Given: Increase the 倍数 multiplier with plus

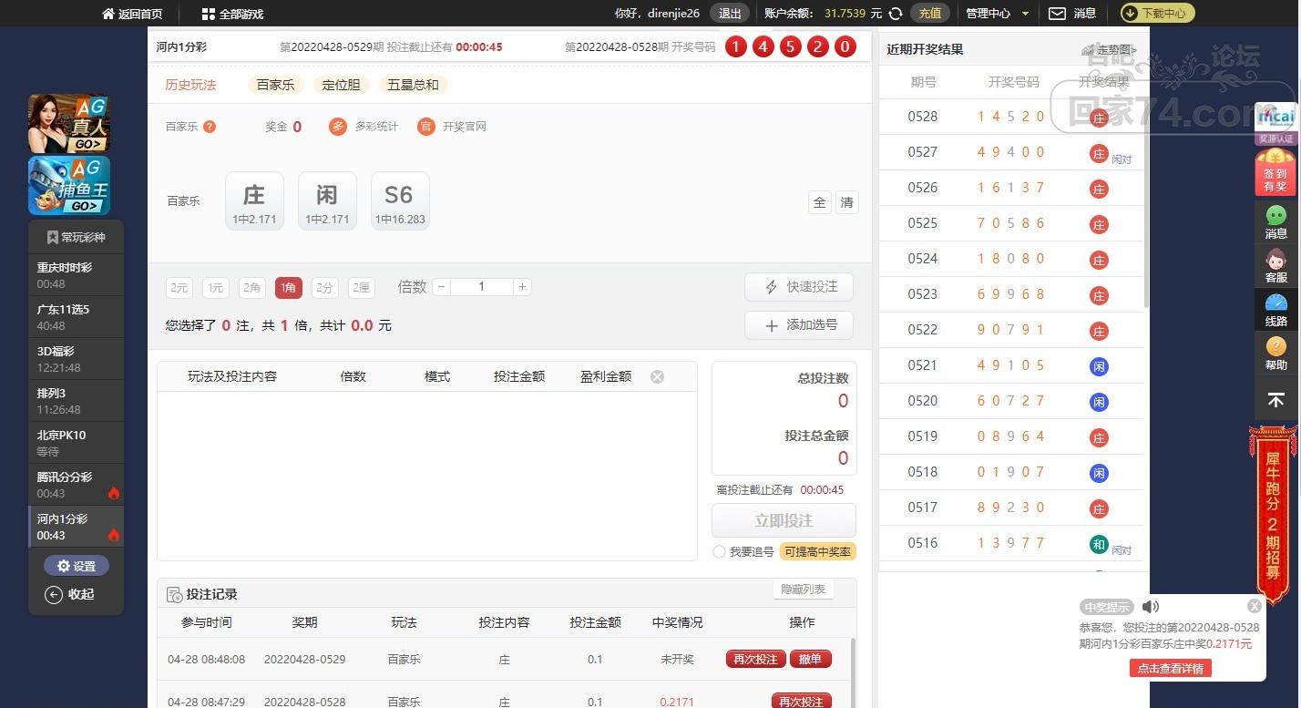Looking at the screenshot, I should point(522,287).
